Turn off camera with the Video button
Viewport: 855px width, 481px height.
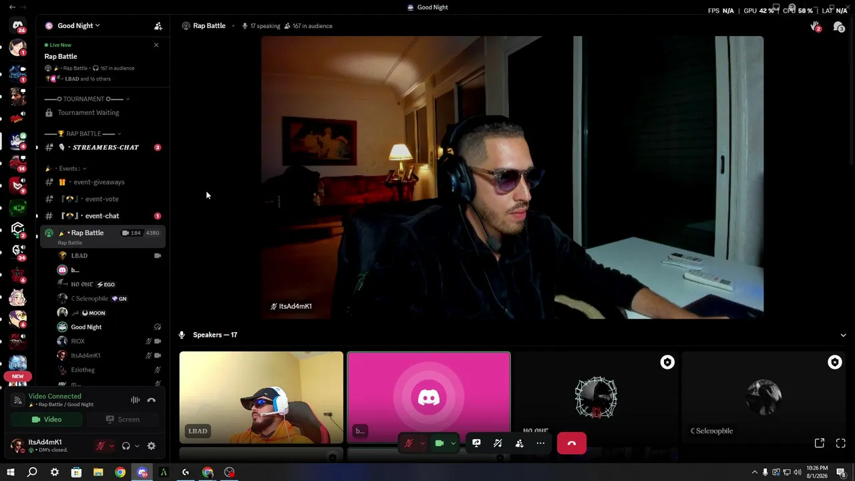[47, 420]
